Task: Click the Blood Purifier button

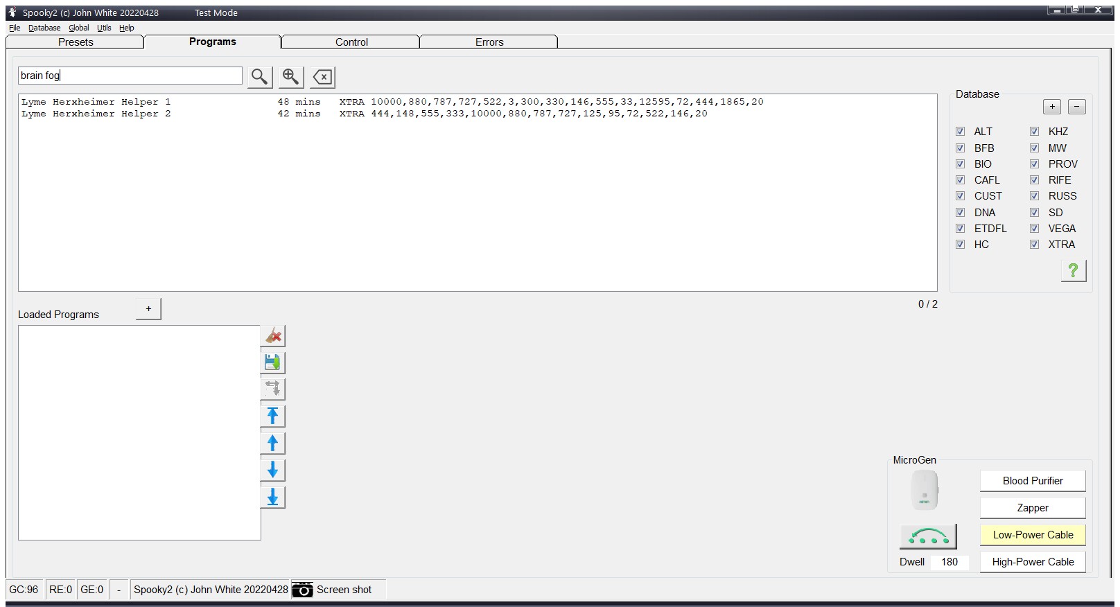Action: pyautogui.click(x=1032, y=481)
